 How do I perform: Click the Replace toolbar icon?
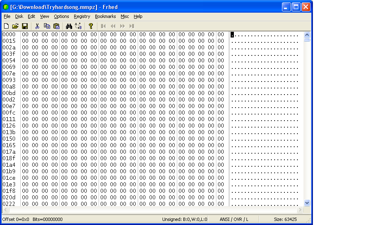pyautogui.click(x=79, y=26)
